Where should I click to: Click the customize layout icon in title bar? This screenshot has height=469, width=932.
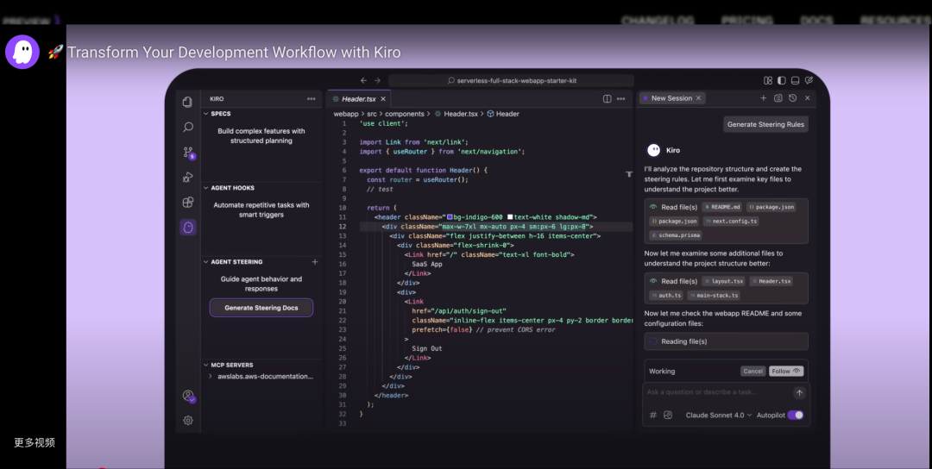[x=768, y=81]
